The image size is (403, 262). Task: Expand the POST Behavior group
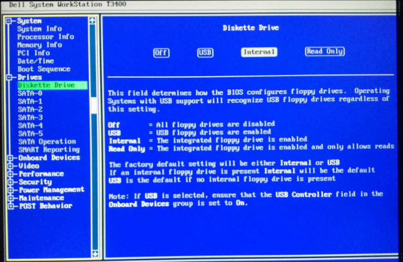[x=10, y=206]
